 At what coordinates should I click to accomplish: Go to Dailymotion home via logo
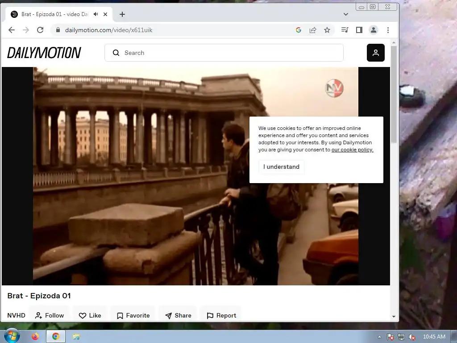click(x=44, y=53)
